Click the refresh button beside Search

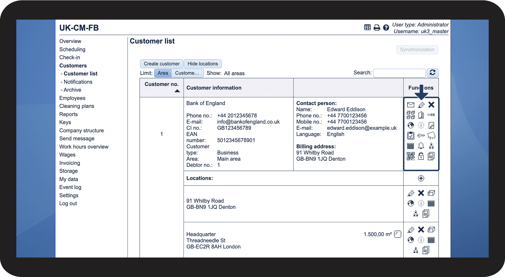432,73
